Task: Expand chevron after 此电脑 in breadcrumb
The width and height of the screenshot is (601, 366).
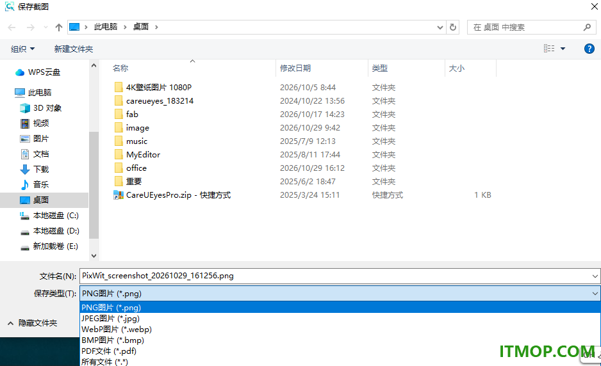Action: (126, 27)
